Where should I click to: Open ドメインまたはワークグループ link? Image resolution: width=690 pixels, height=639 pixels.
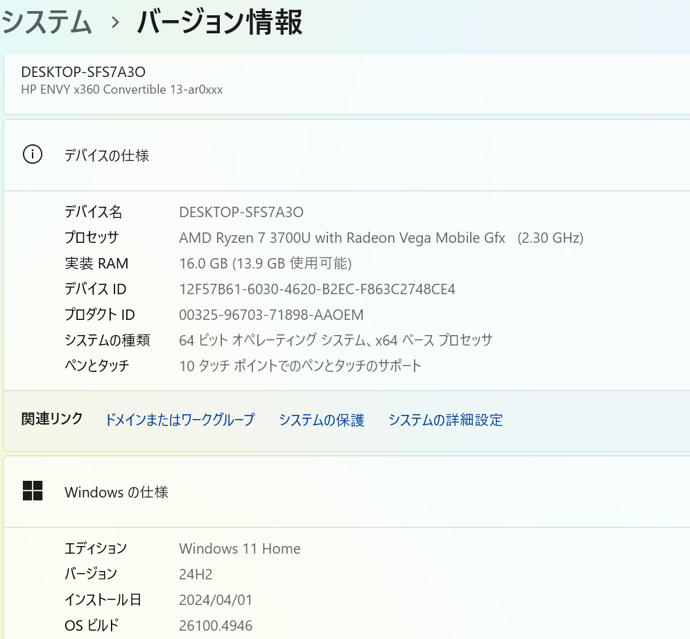point(180,420)
